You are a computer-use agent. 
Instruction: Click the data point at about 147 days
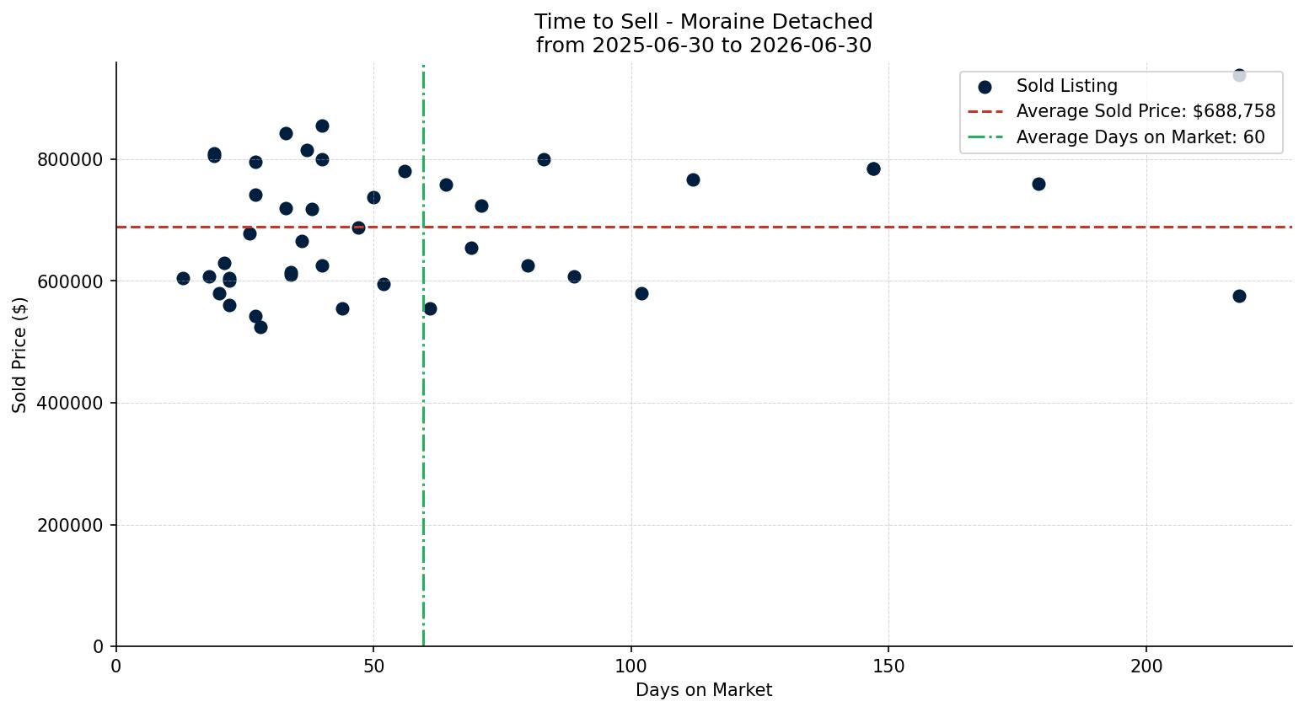pos(873,169)
